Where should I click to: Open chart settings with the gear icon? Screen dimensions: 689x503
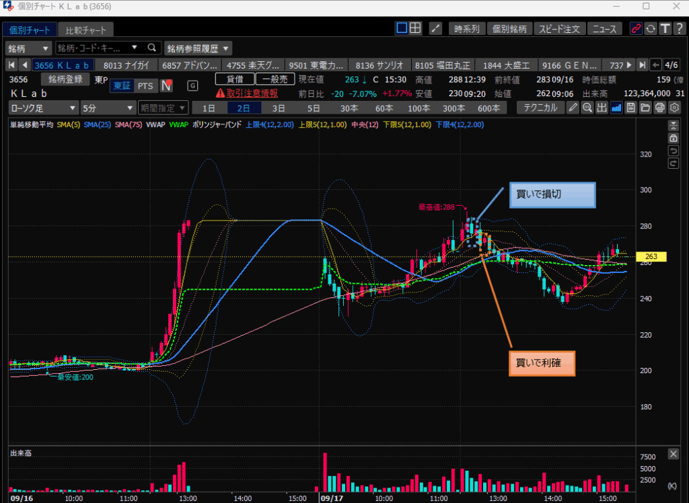[x=674, y=108]
